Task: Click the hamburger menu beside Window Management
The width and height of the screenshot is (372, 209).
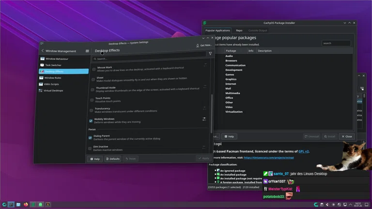Action: [87, 51]
